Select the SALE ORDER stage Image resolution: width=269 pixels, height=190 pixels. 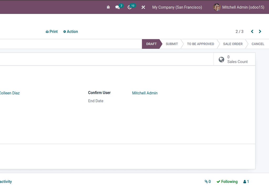(233, 44)
